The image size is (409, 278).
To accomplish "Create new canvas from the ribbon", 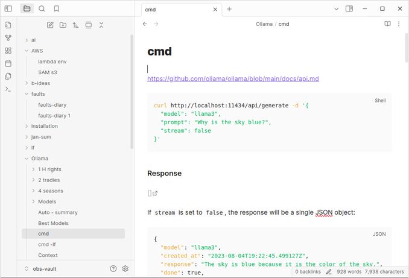I will coord(8,51).
